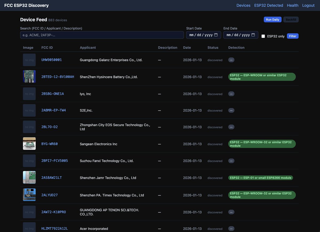Image resolution: width=320 pixels, height=232 pixels.
Task: Click the empty detection badge for 2BSBG-ONE1A
Action: 231,94
